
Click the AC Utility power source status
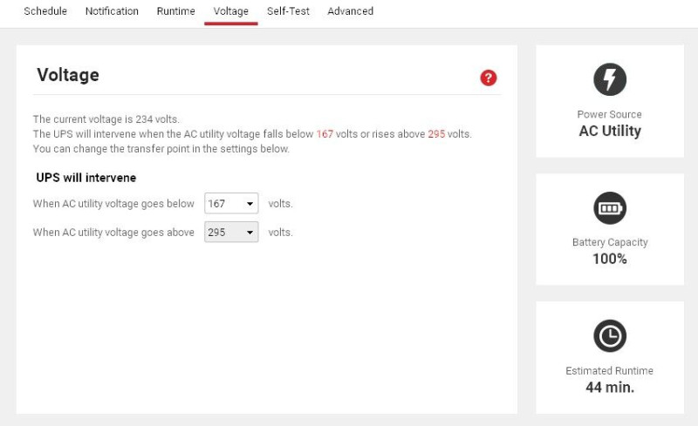click(x=610, y=131)
